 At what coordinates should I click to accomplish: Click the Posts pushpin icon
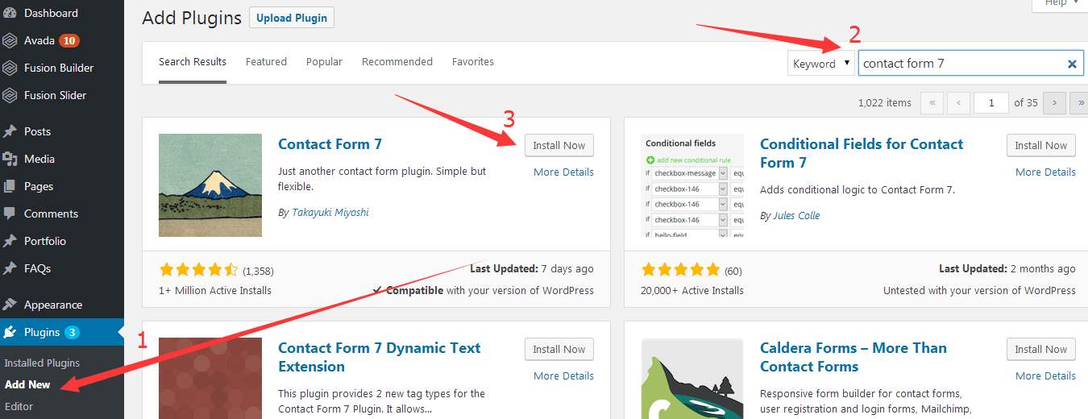click(x=10, y=131)
